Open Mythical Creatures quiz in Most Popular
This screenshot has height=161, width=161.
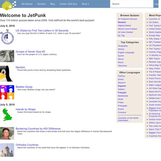155,95
